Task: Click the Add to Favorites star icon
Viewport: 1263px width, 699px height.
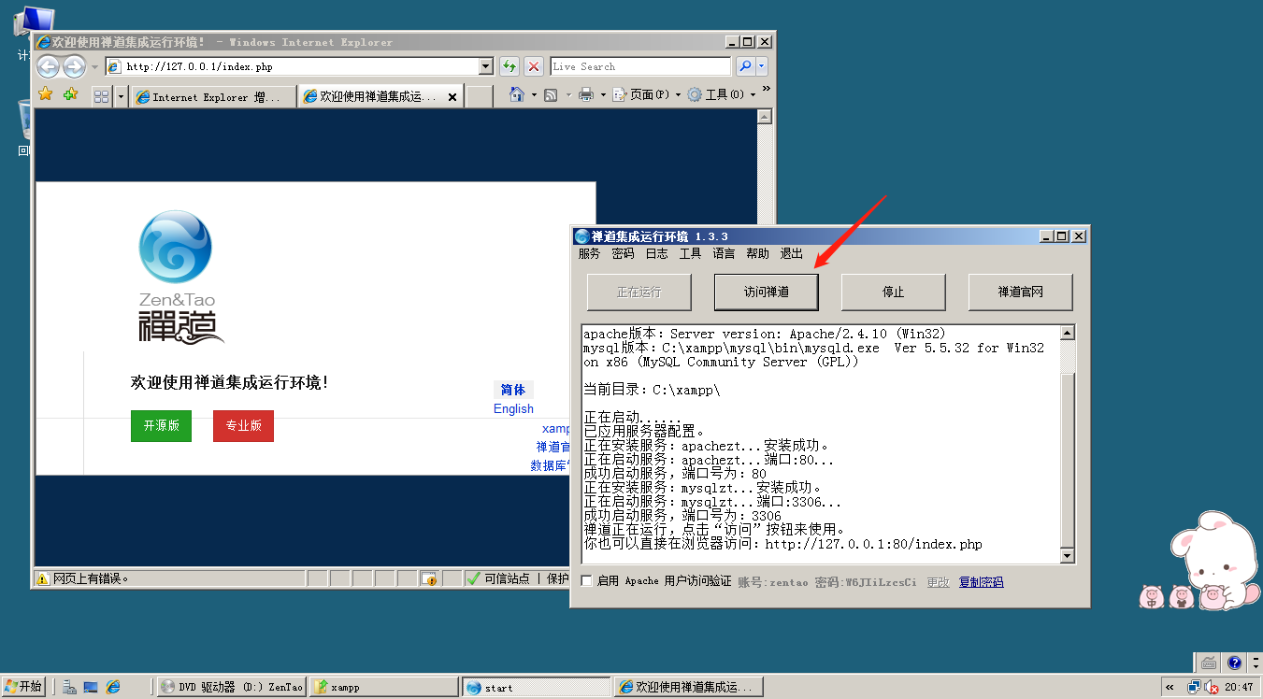Action: 71,94
